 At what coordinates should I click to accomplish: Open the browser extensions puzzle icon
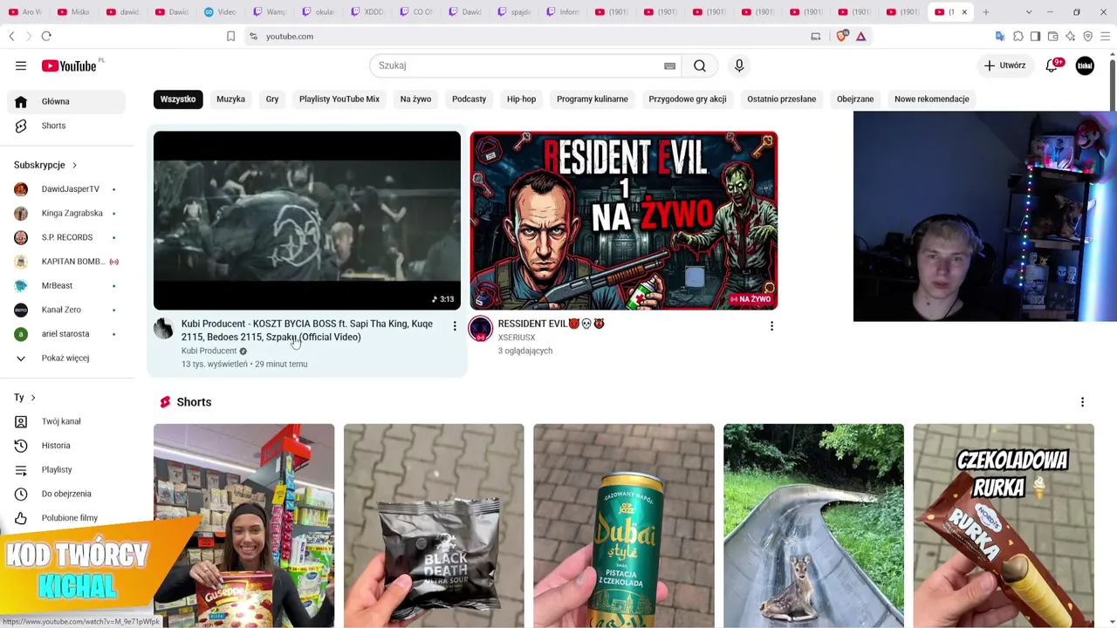click(x=1018, y=36)
